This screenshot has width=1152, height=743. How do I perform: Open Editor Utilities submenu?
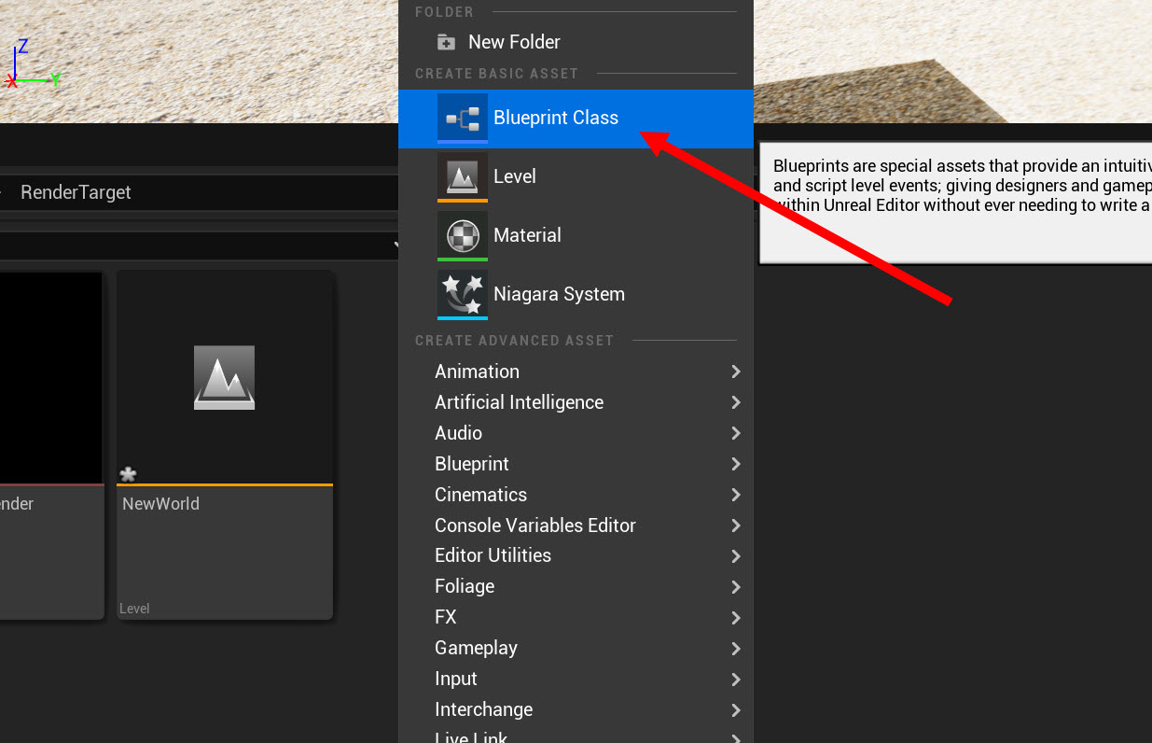tap(576, 555)
